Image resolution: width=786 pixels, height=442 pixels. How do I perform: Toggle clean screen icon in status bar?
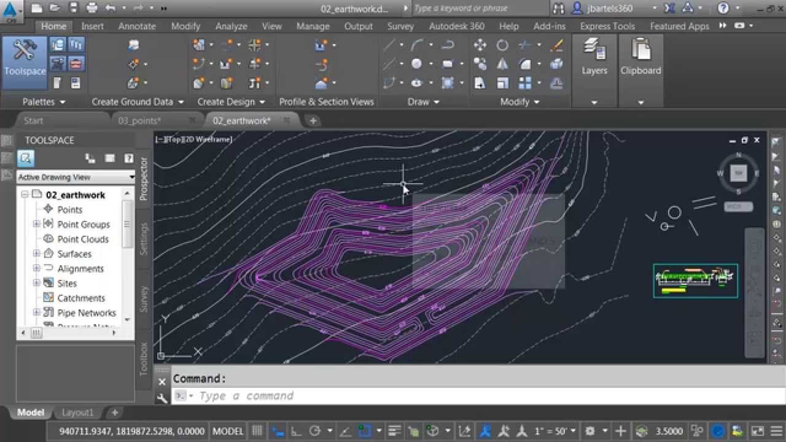point(757,431)
